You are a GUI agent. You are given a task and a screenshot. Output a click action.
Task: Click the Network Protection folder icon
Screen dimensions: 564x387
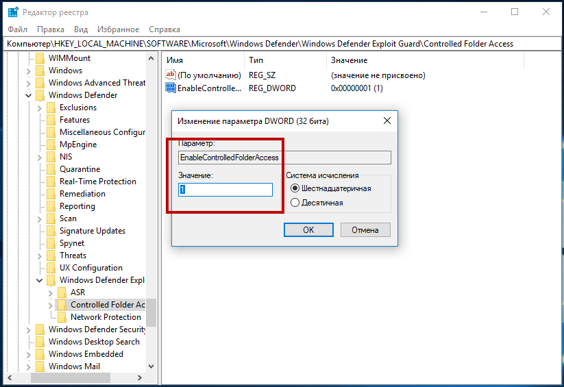coord(62,317)
